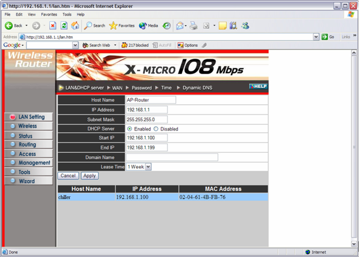The width and height of the screenshot is (359, 257).
Task: Open the Favorites star toolbar button
Action: pos(122,26)
